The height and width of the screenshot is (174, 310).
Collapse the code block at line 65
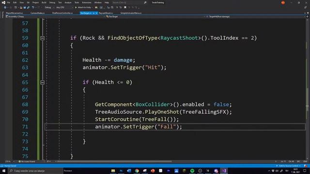click(42, 83)
